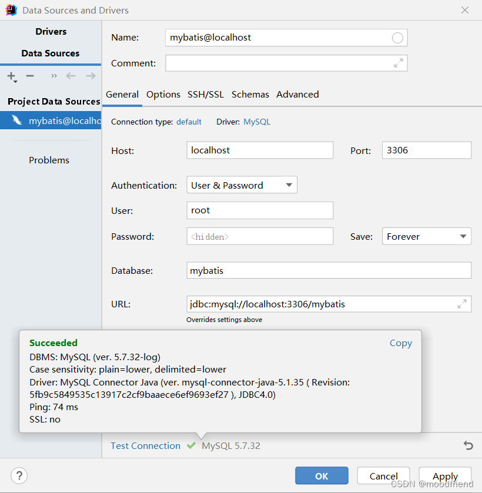Screen dimensions: 482x493
Task: Show more toolbar actions chevron
Action: click(54, 76)
